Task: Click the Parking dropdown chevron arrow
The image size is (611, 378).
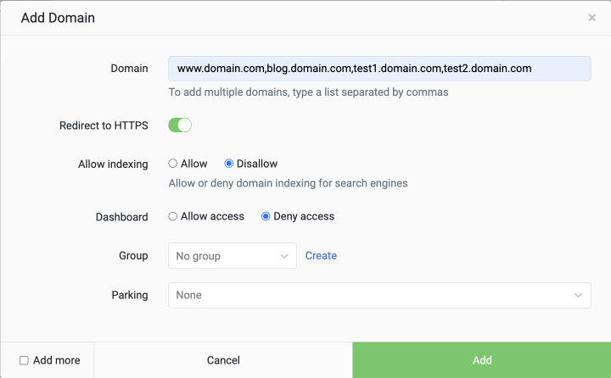Action: (x=578, y=296)
